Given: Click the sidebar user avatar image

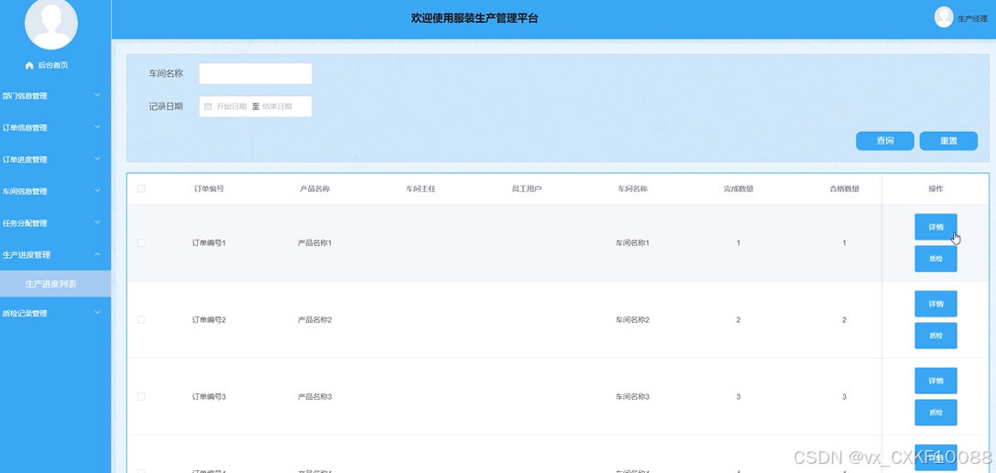Looking at the screenshot, I should [50, 24].
